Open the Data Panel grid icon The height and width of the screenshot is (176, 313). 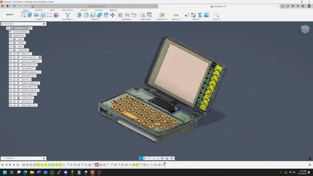[2, 6]
